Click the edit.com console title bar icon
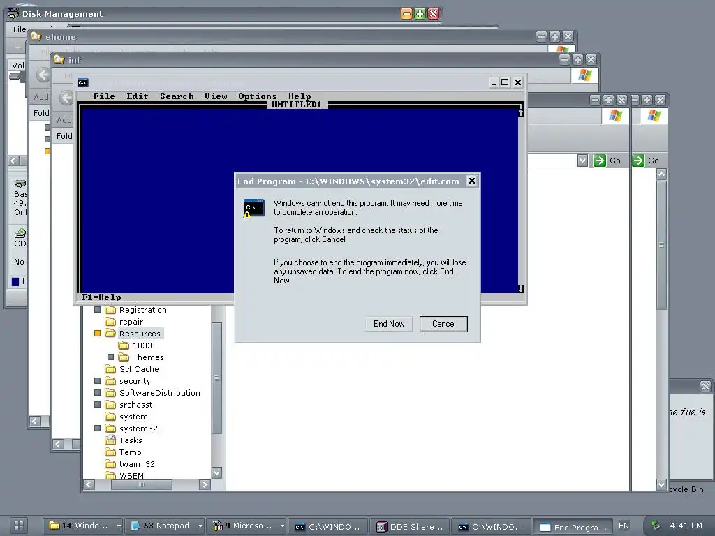The image size is (715, 536). [82, 82]
